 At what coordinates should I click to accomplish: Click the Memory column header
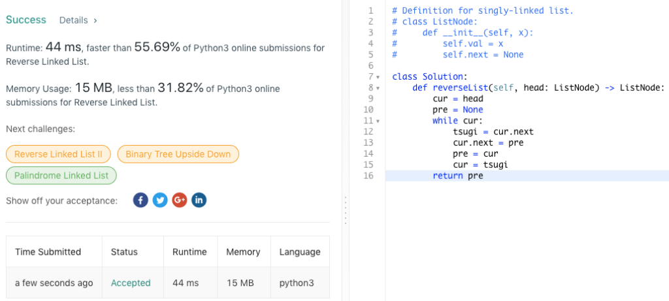[243, 252]
